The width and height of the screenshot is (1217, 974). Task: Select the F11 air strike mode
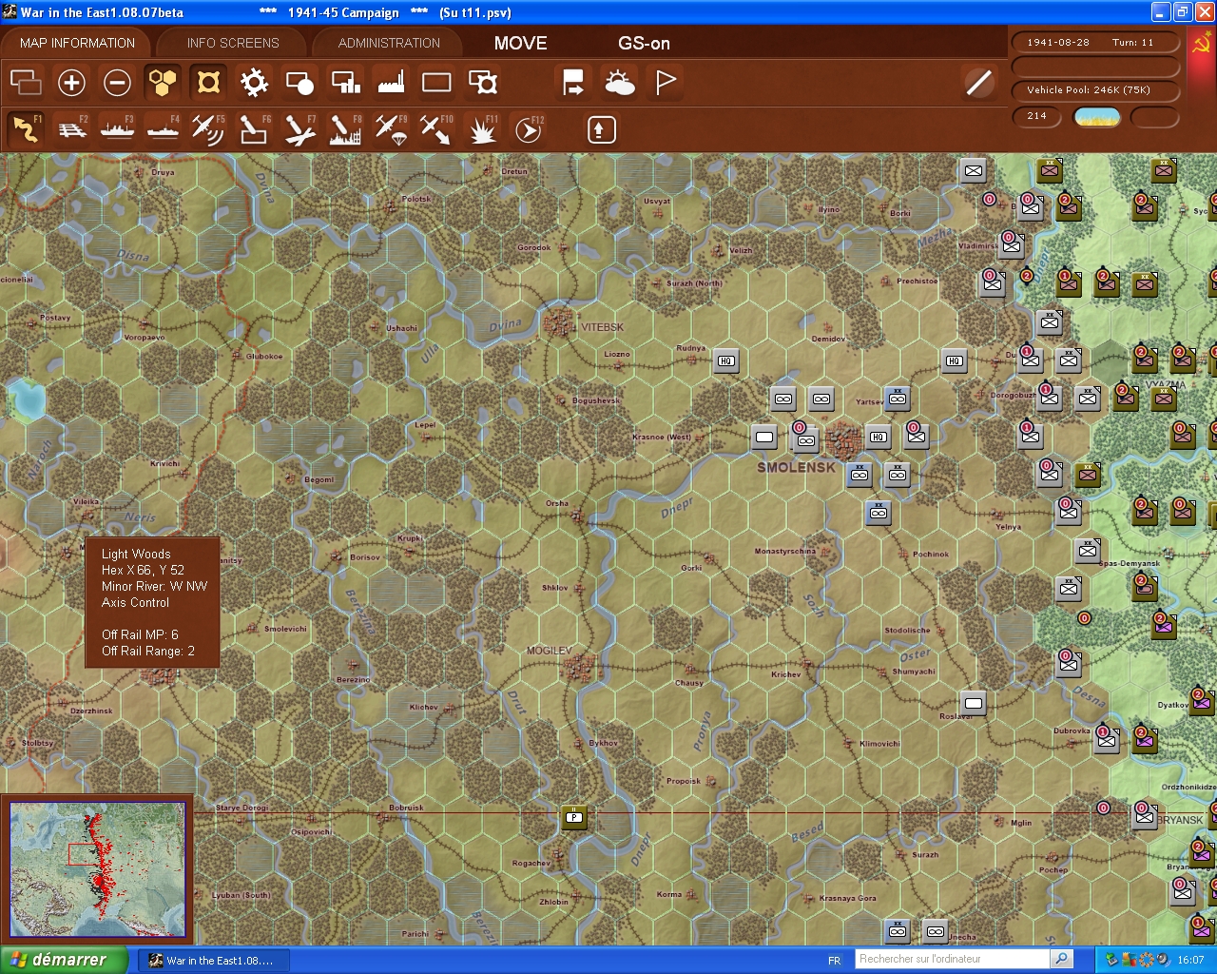[x=482, y=128]
